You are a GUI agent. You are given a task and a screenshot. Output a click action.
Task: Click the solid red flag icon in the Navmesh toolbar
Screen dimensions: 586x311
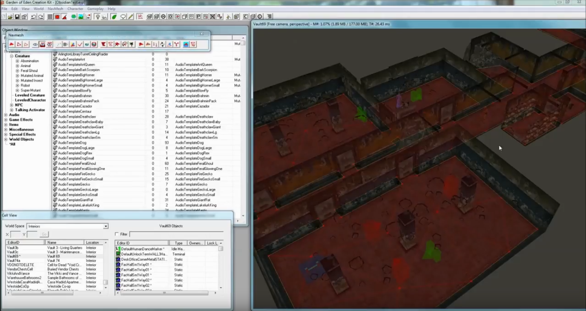coord(103,44)
